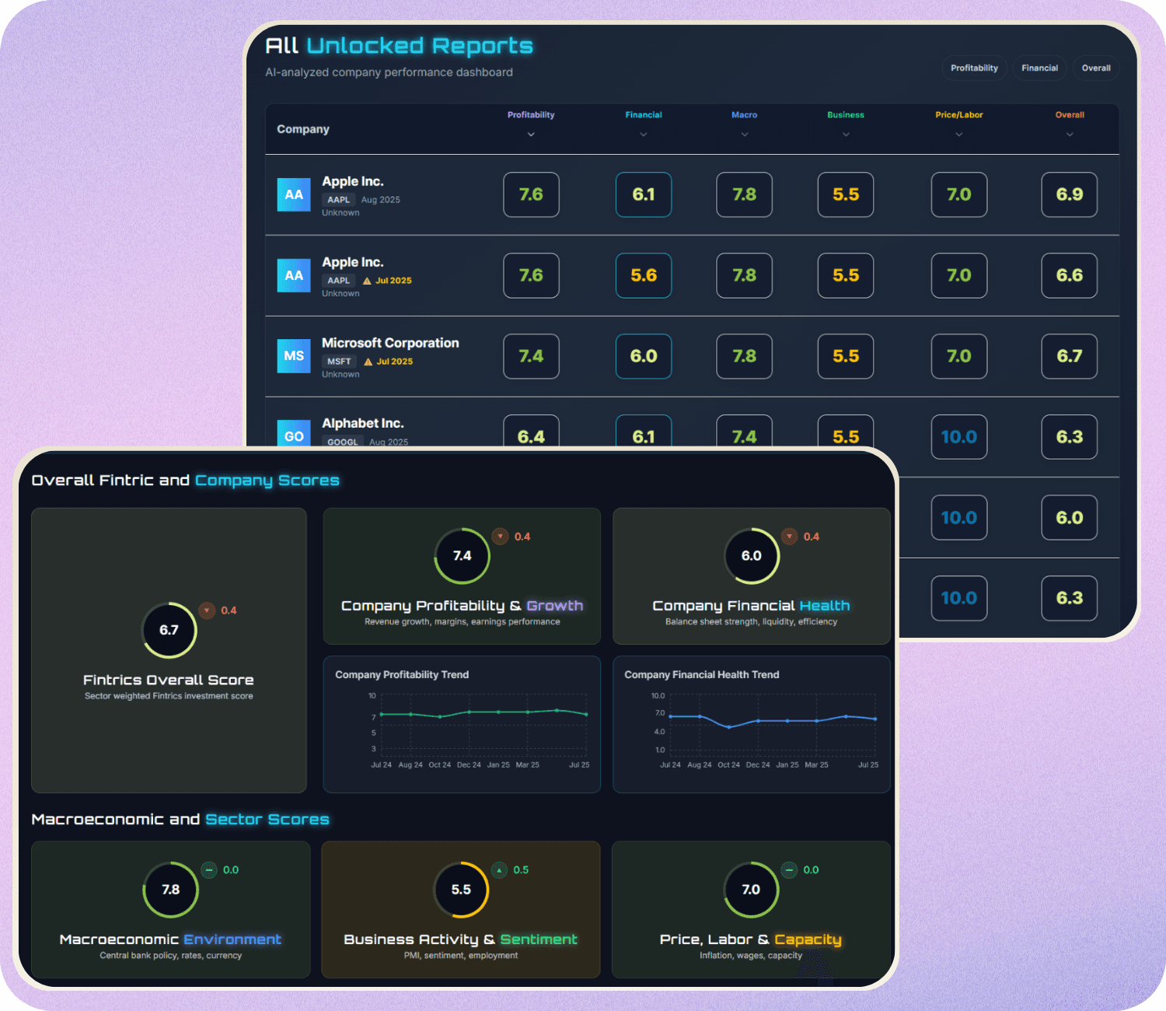Click the AA avatar for Apple Aug 2025
The width and height of the screenshot is (1166, 1011).
click(294, 194)
